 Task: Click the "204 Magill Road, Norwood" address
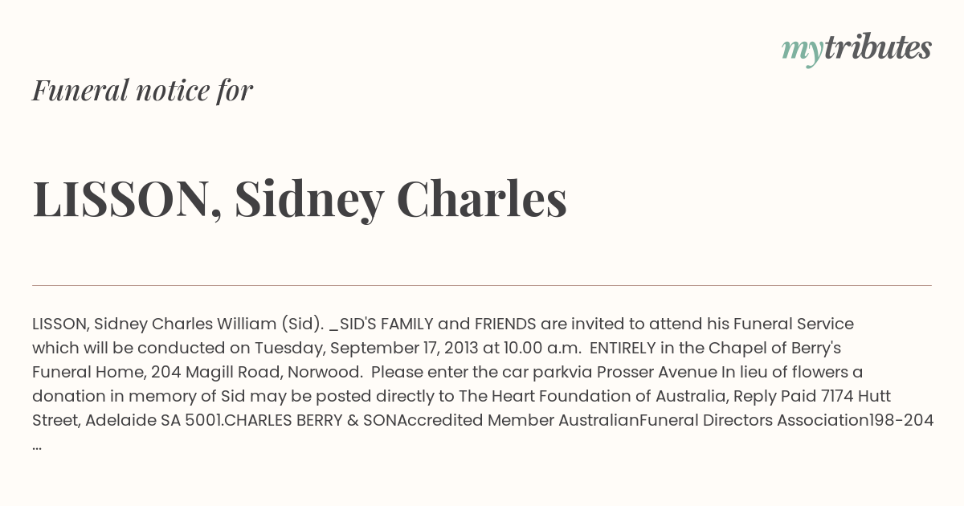pos(273,373)
